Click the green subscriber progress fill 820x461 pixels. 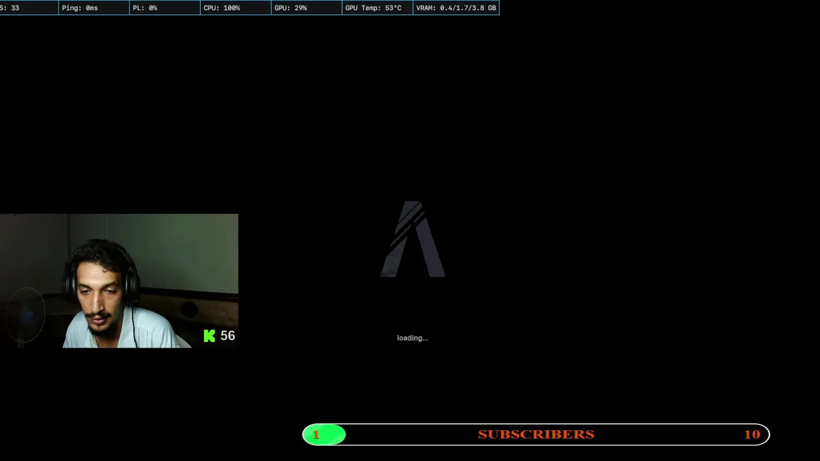(x=324, y=435)
